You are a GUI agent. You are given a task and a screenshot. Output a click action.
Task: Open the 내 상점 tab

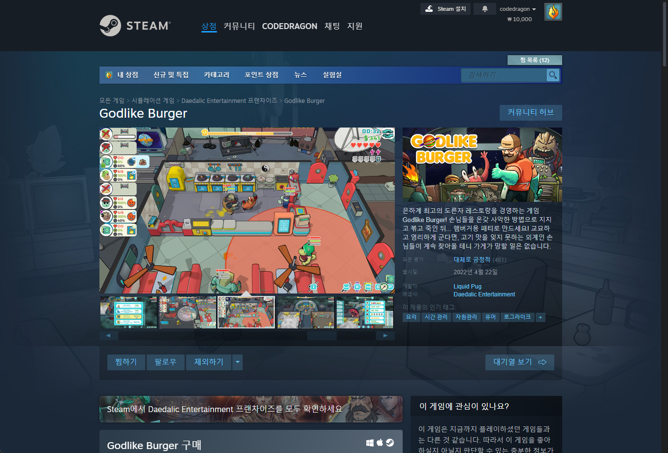123,75
